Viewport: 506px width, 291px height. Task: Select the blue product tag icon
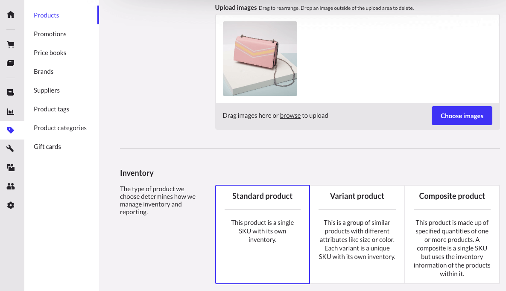coord(11,130)
